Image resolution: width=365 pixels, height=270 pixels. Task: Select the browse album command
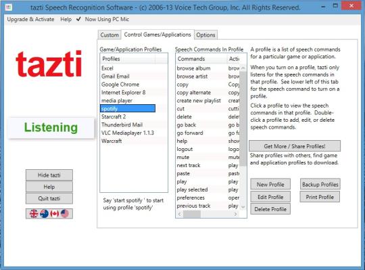(208, 68)
